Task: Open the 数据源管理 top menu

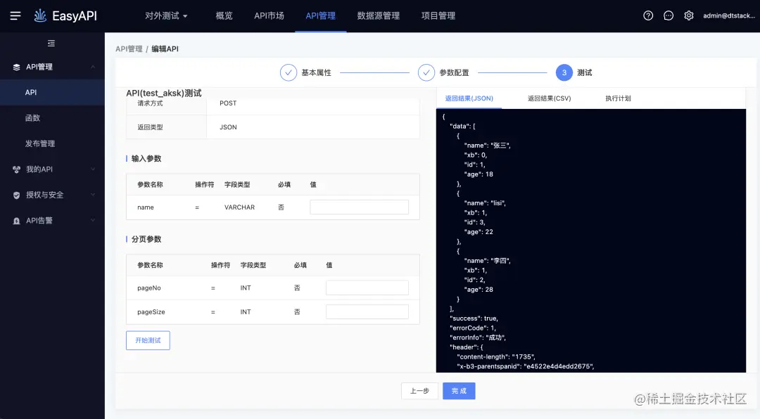Action: click(378, 15)
